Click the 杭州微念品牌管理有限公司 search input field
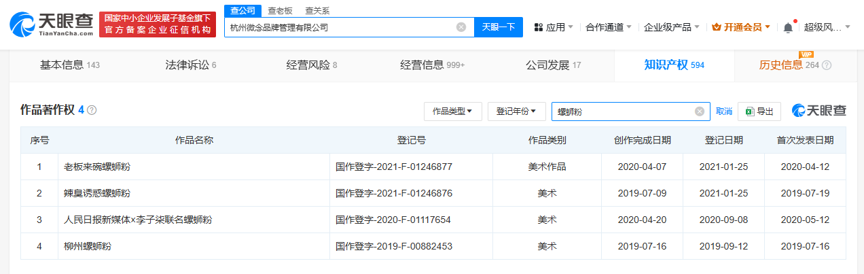This screenshot has width=864, height=274. pyautogui.click(x=341, y=27)
